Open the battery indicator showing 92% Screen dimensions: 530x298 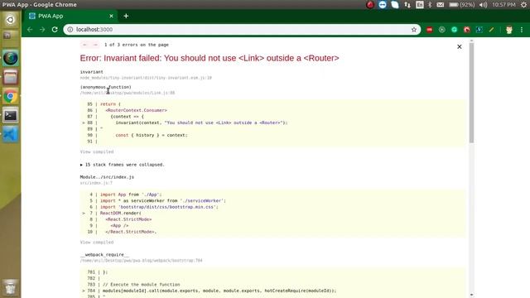pos(462,5)
